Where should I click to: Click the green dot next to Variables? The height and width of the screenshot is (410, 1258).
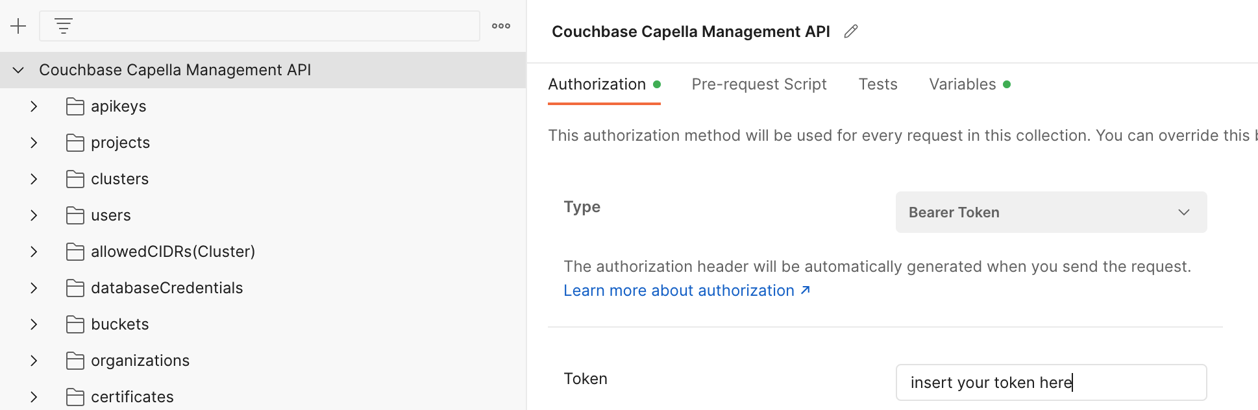coord(1006,84)
